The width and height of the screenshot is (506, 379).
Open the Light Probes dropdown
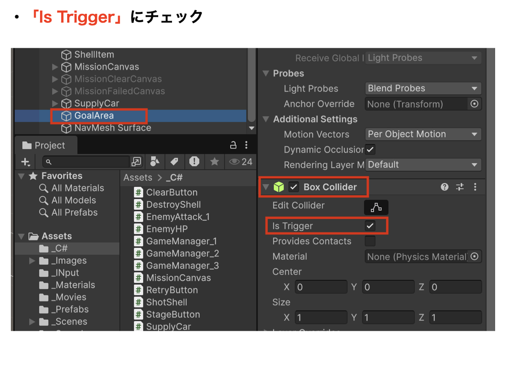click(x=422, y=88)
